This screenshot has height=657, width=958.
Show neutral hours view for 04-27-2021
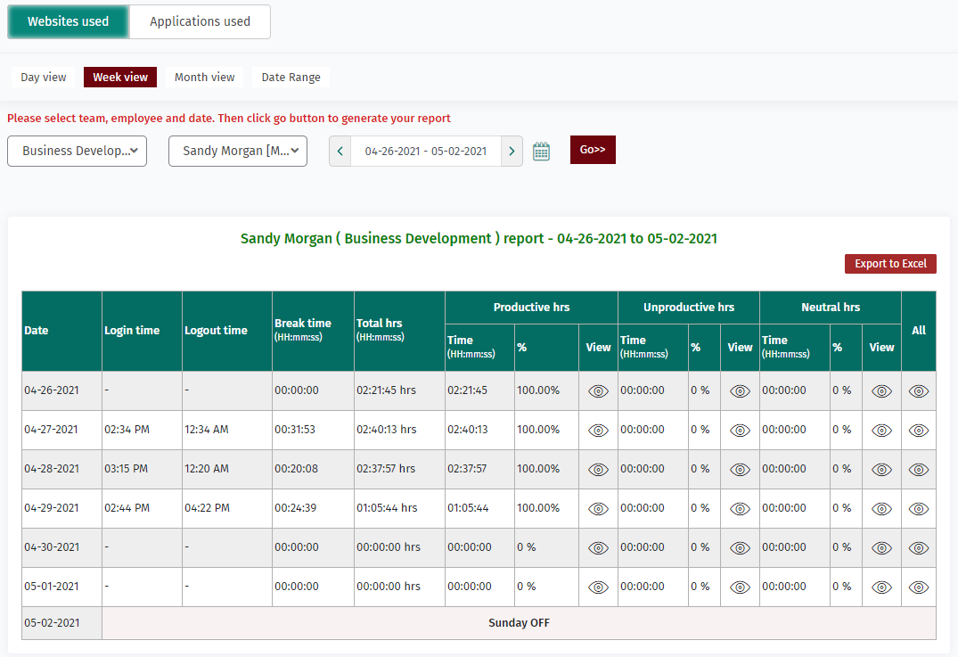point(881,430)
